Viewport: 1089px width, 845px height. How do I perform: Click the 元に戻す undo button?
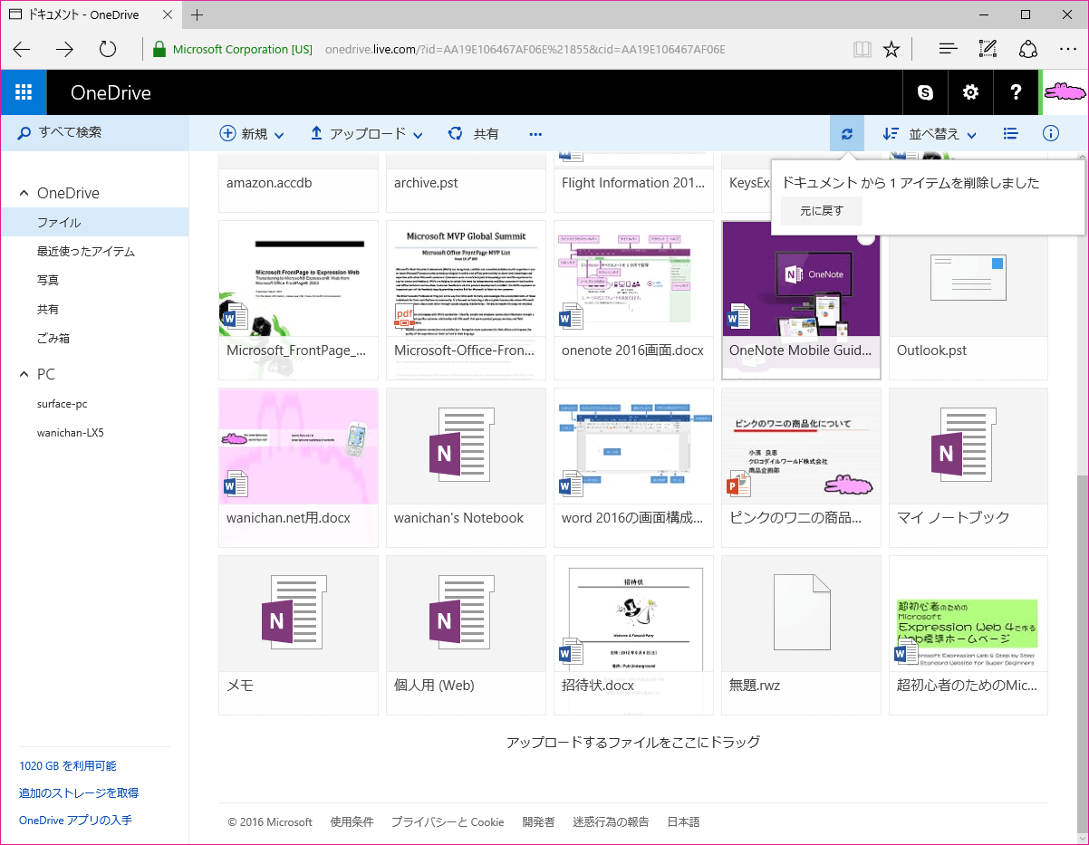point(822,210)
